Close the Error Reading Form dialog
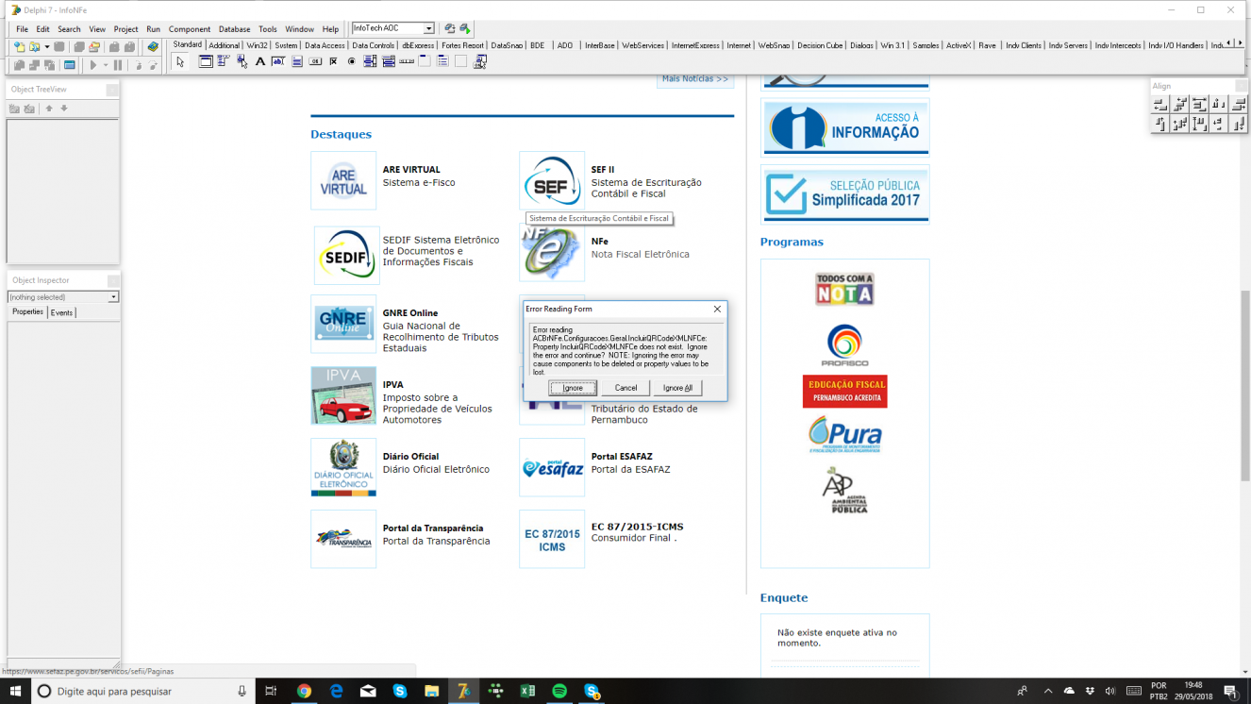The height and width of the screenshot is (704, 1251). 717,309
